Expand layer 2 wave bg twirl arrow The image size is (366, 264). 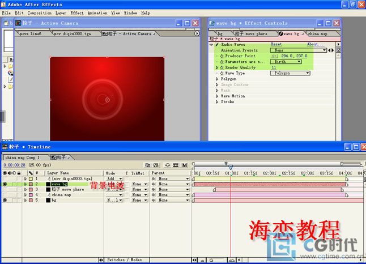pyautogui.click(x=25, y=184)
